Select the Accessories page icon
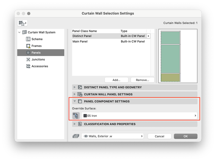Screen dimensions: 216x161 tap(28, 66)
